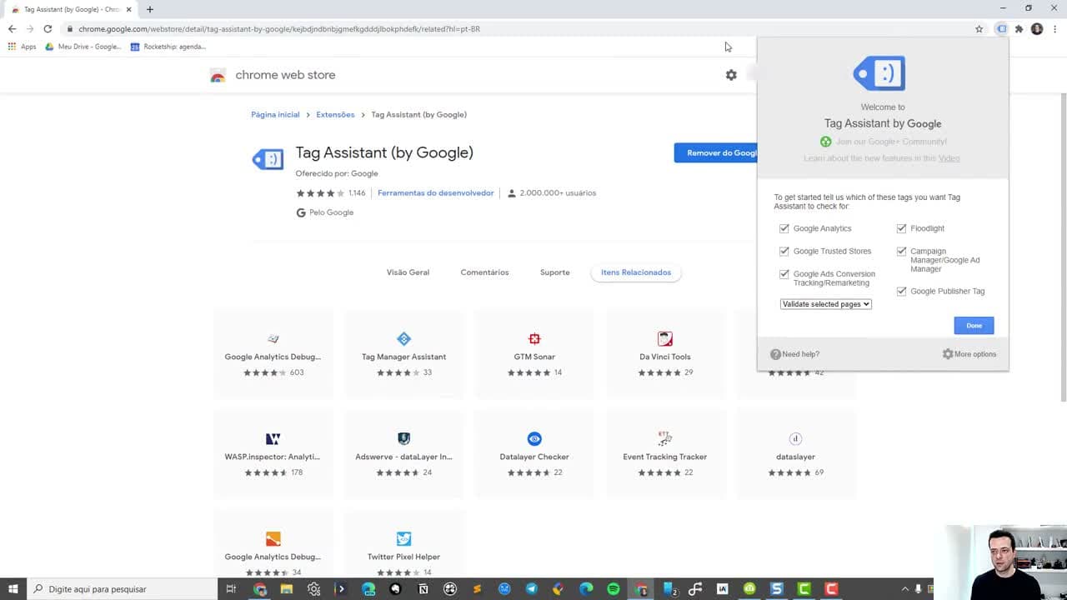Switch to the Comentários tab
The width and height of the screenshot is (1067, 600).
point(484,272)
